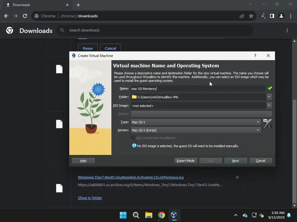This screenshot has width=297, height=222.
Task: Open Chrome three-dot menu
Action: (291, 16)
